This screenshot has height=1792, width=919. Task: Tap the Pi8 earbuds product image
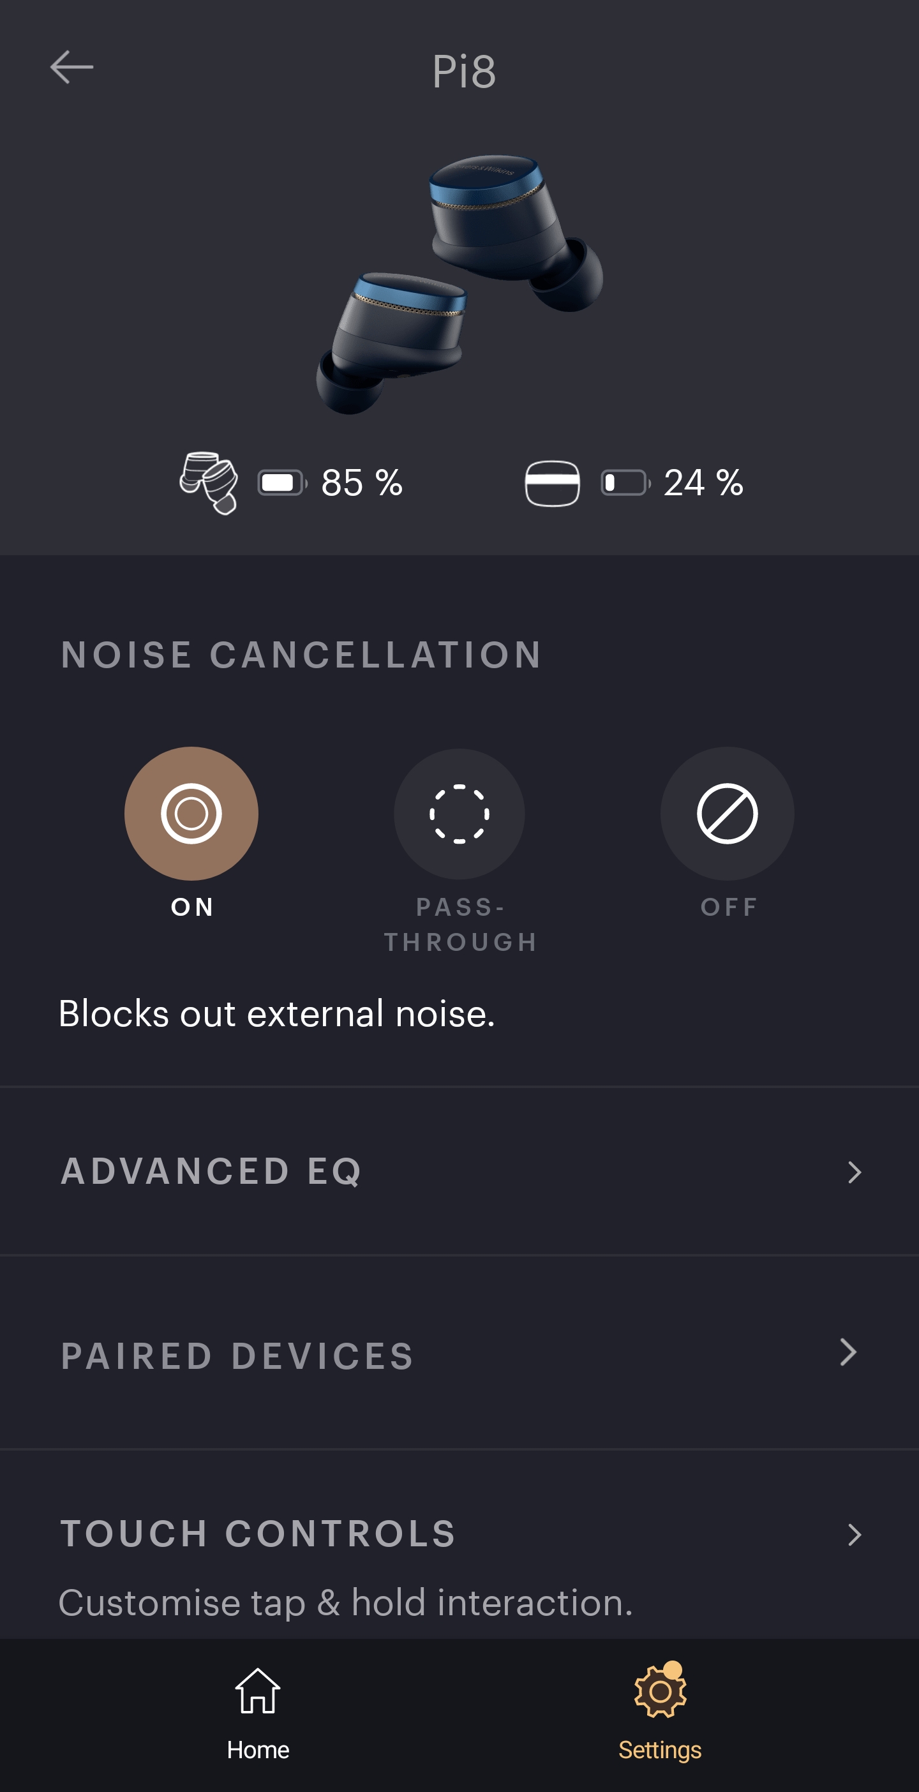[x=459, y=284]
